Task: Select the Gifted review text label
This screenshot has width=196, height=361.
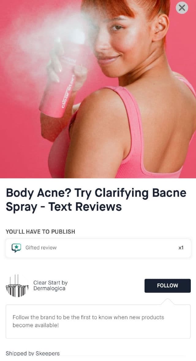Action: click(41, 248)
